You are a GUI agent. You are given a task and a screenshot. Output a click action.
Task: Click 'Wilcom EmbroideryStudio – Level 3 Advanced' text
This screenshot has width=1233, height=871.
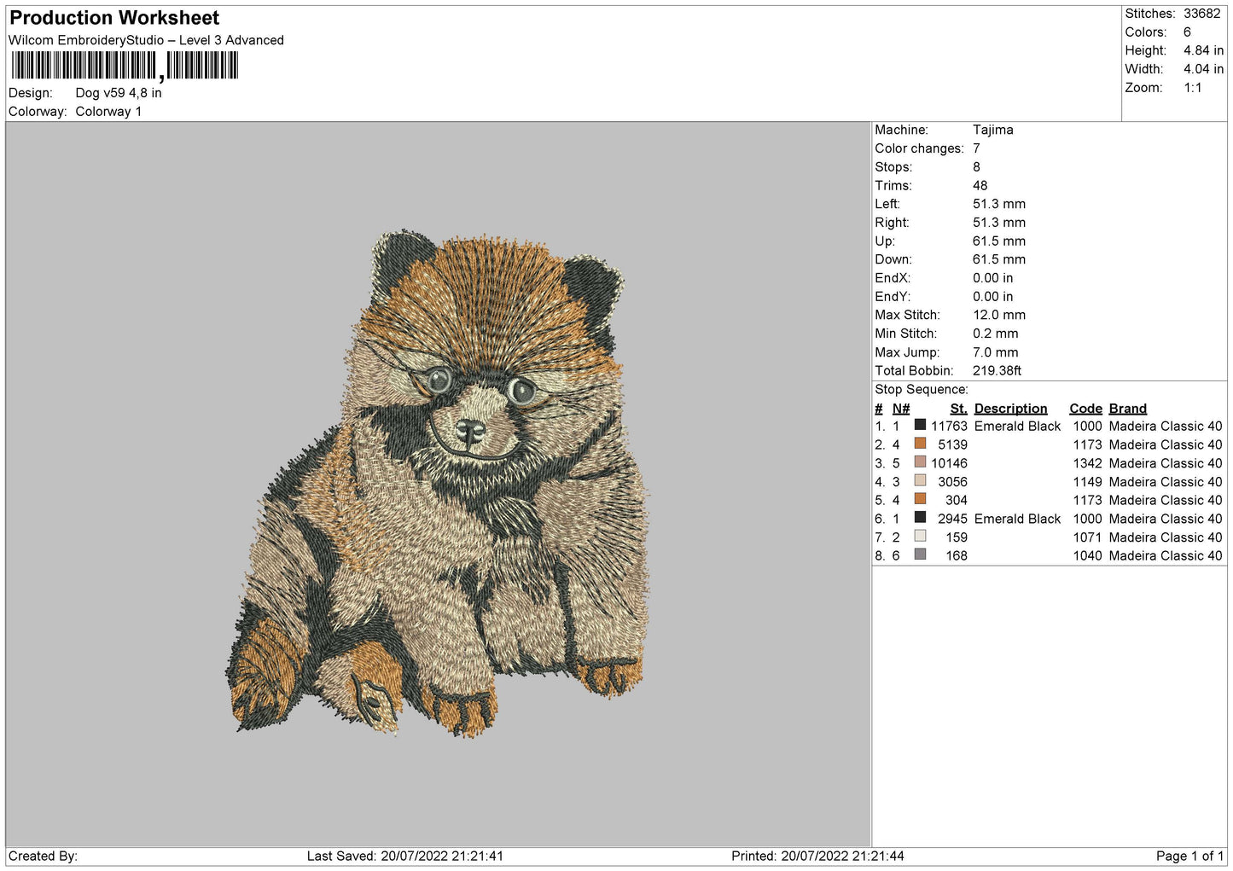pos(146,40)
